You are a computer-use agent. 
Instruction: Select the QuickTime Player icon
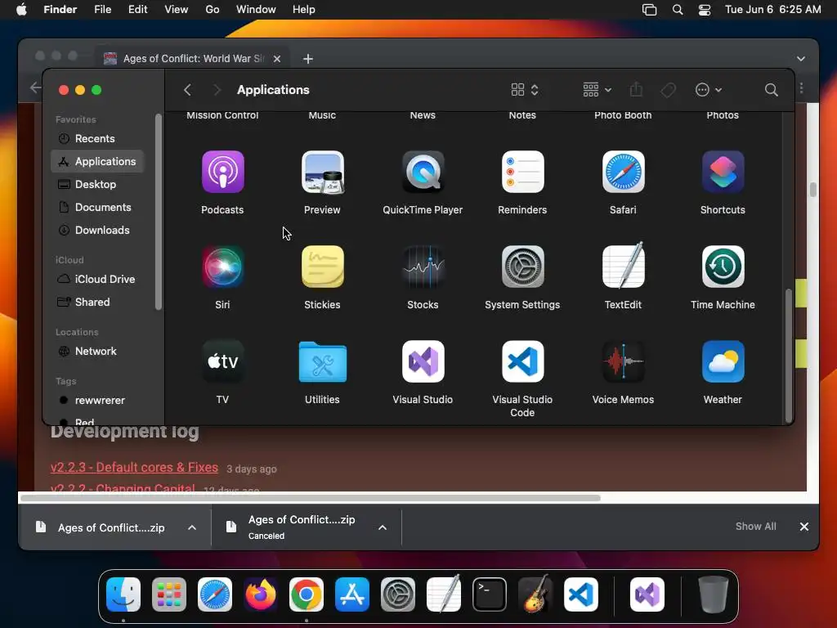pyautogui.click(x=423, y=172)
